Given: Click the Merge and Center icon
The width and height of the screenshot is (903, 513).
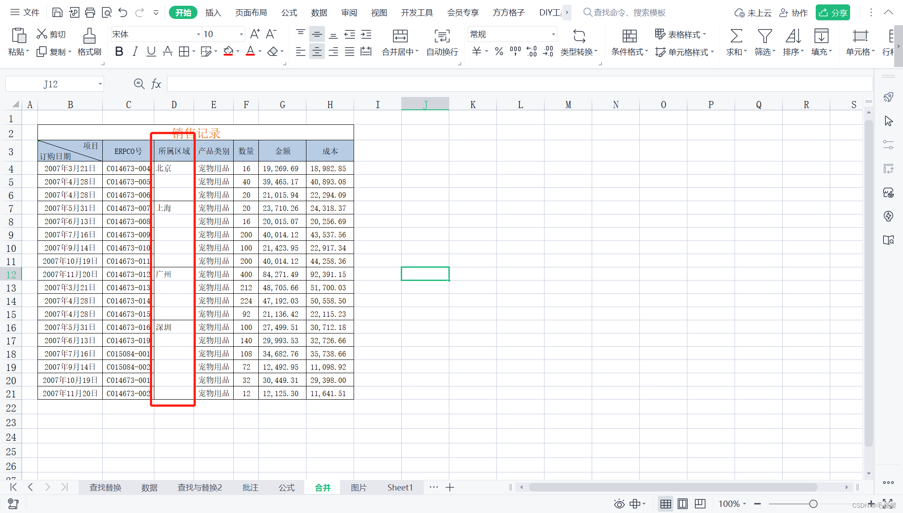Looking at the screenshot, I should pyautogui.click(x=400, y=36).
